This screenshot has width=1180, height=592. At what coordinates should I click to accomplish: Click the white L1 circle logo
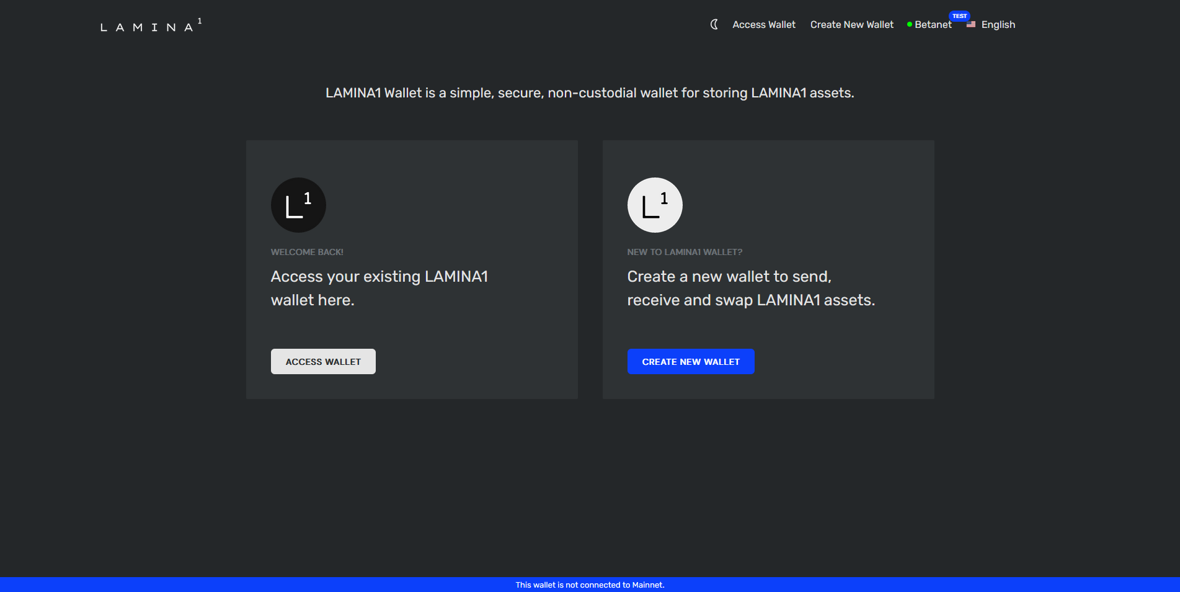[x=655, y=205]
